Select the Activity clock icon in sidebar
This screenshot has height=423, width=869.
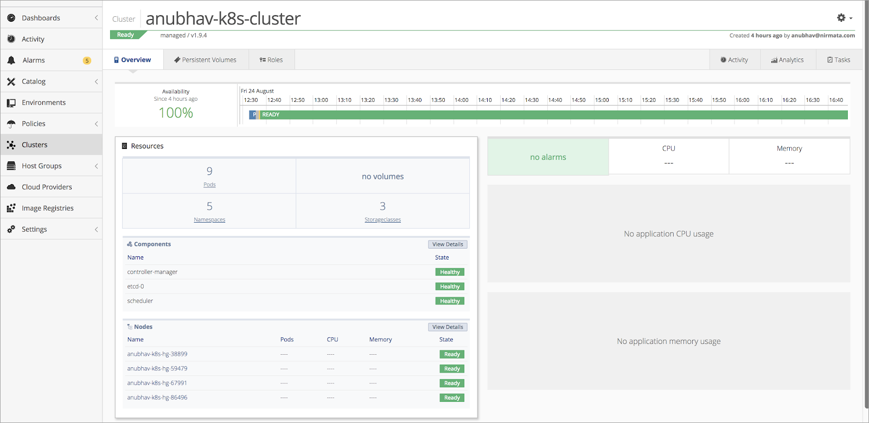11,39
